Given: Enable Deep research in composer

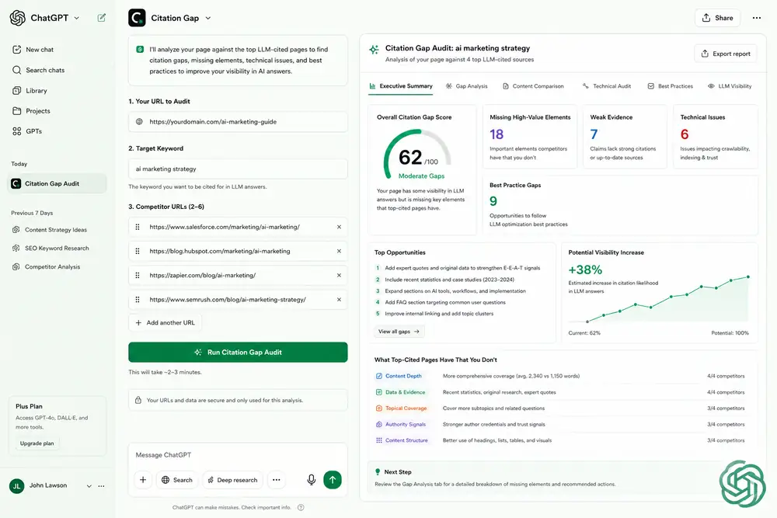Looking at the screenshot, I should tap(232, 479).
